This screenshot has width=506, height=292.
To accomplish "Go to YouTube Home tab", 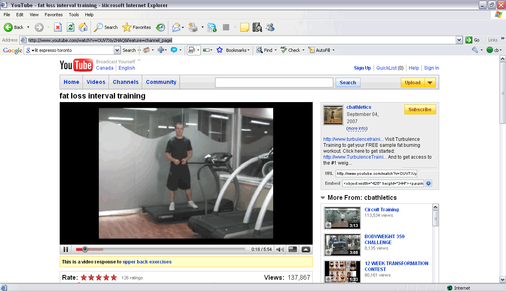I will click(72, 82).
